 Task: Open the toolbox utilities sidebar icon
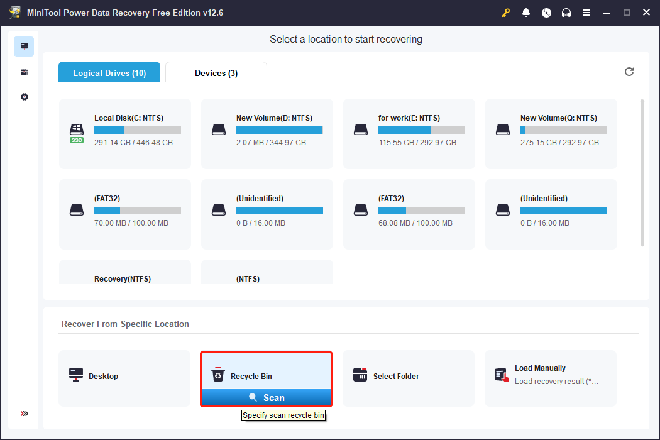click(x=24, y=72)
